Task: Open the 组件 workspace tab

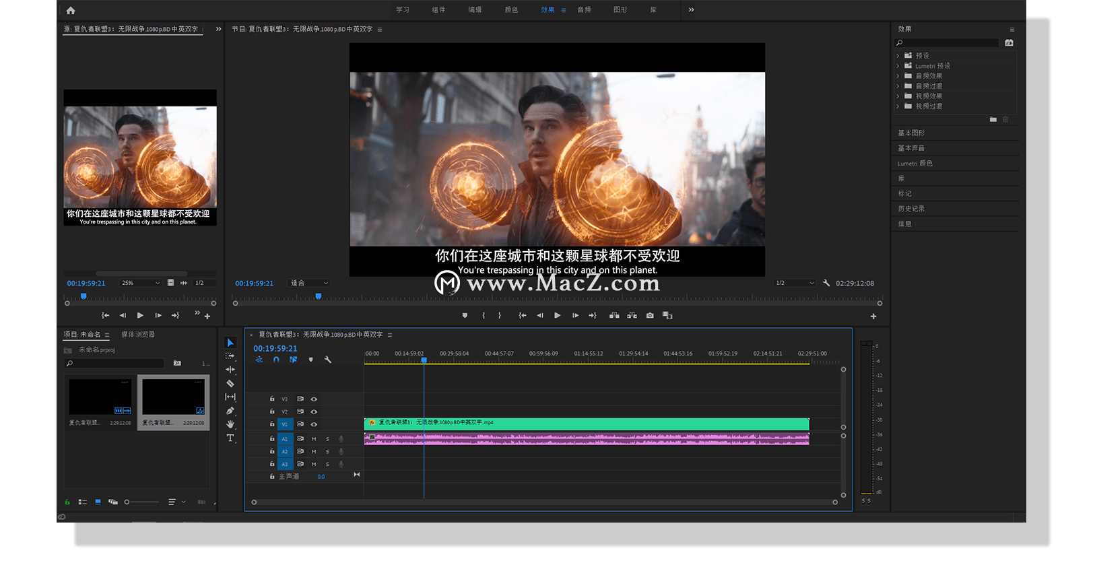Action: (438, 9)
